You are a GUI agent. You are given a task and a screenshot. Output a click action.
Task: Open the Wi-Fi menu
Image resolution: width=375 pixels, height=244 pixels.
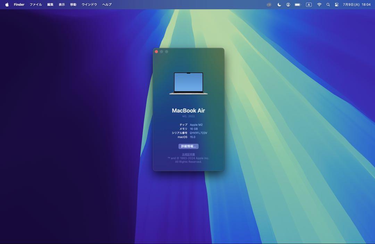[319, 5]
